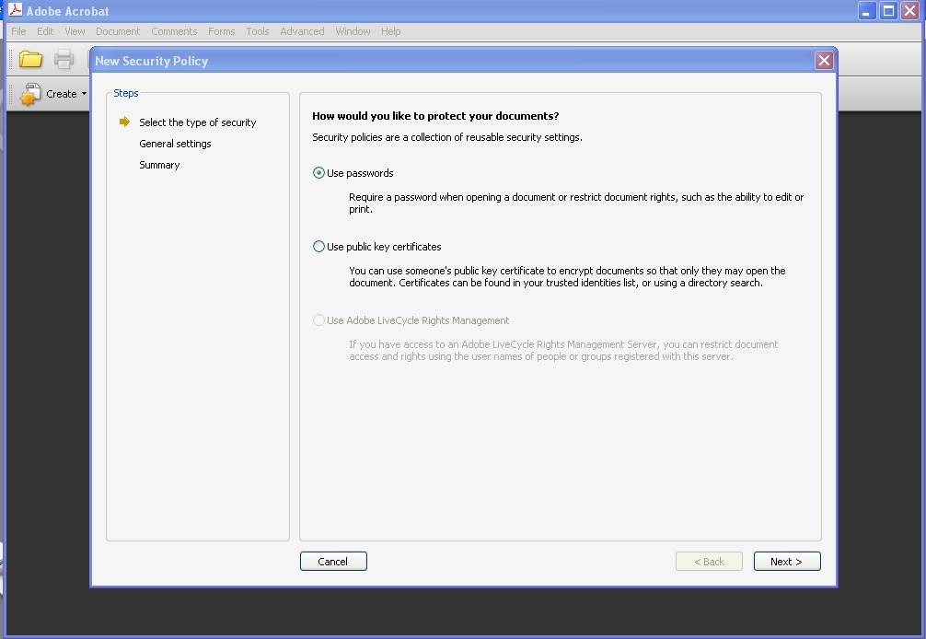Click the printer icon in toolbar
926x639 pixels.
click(x=64, y=60)
